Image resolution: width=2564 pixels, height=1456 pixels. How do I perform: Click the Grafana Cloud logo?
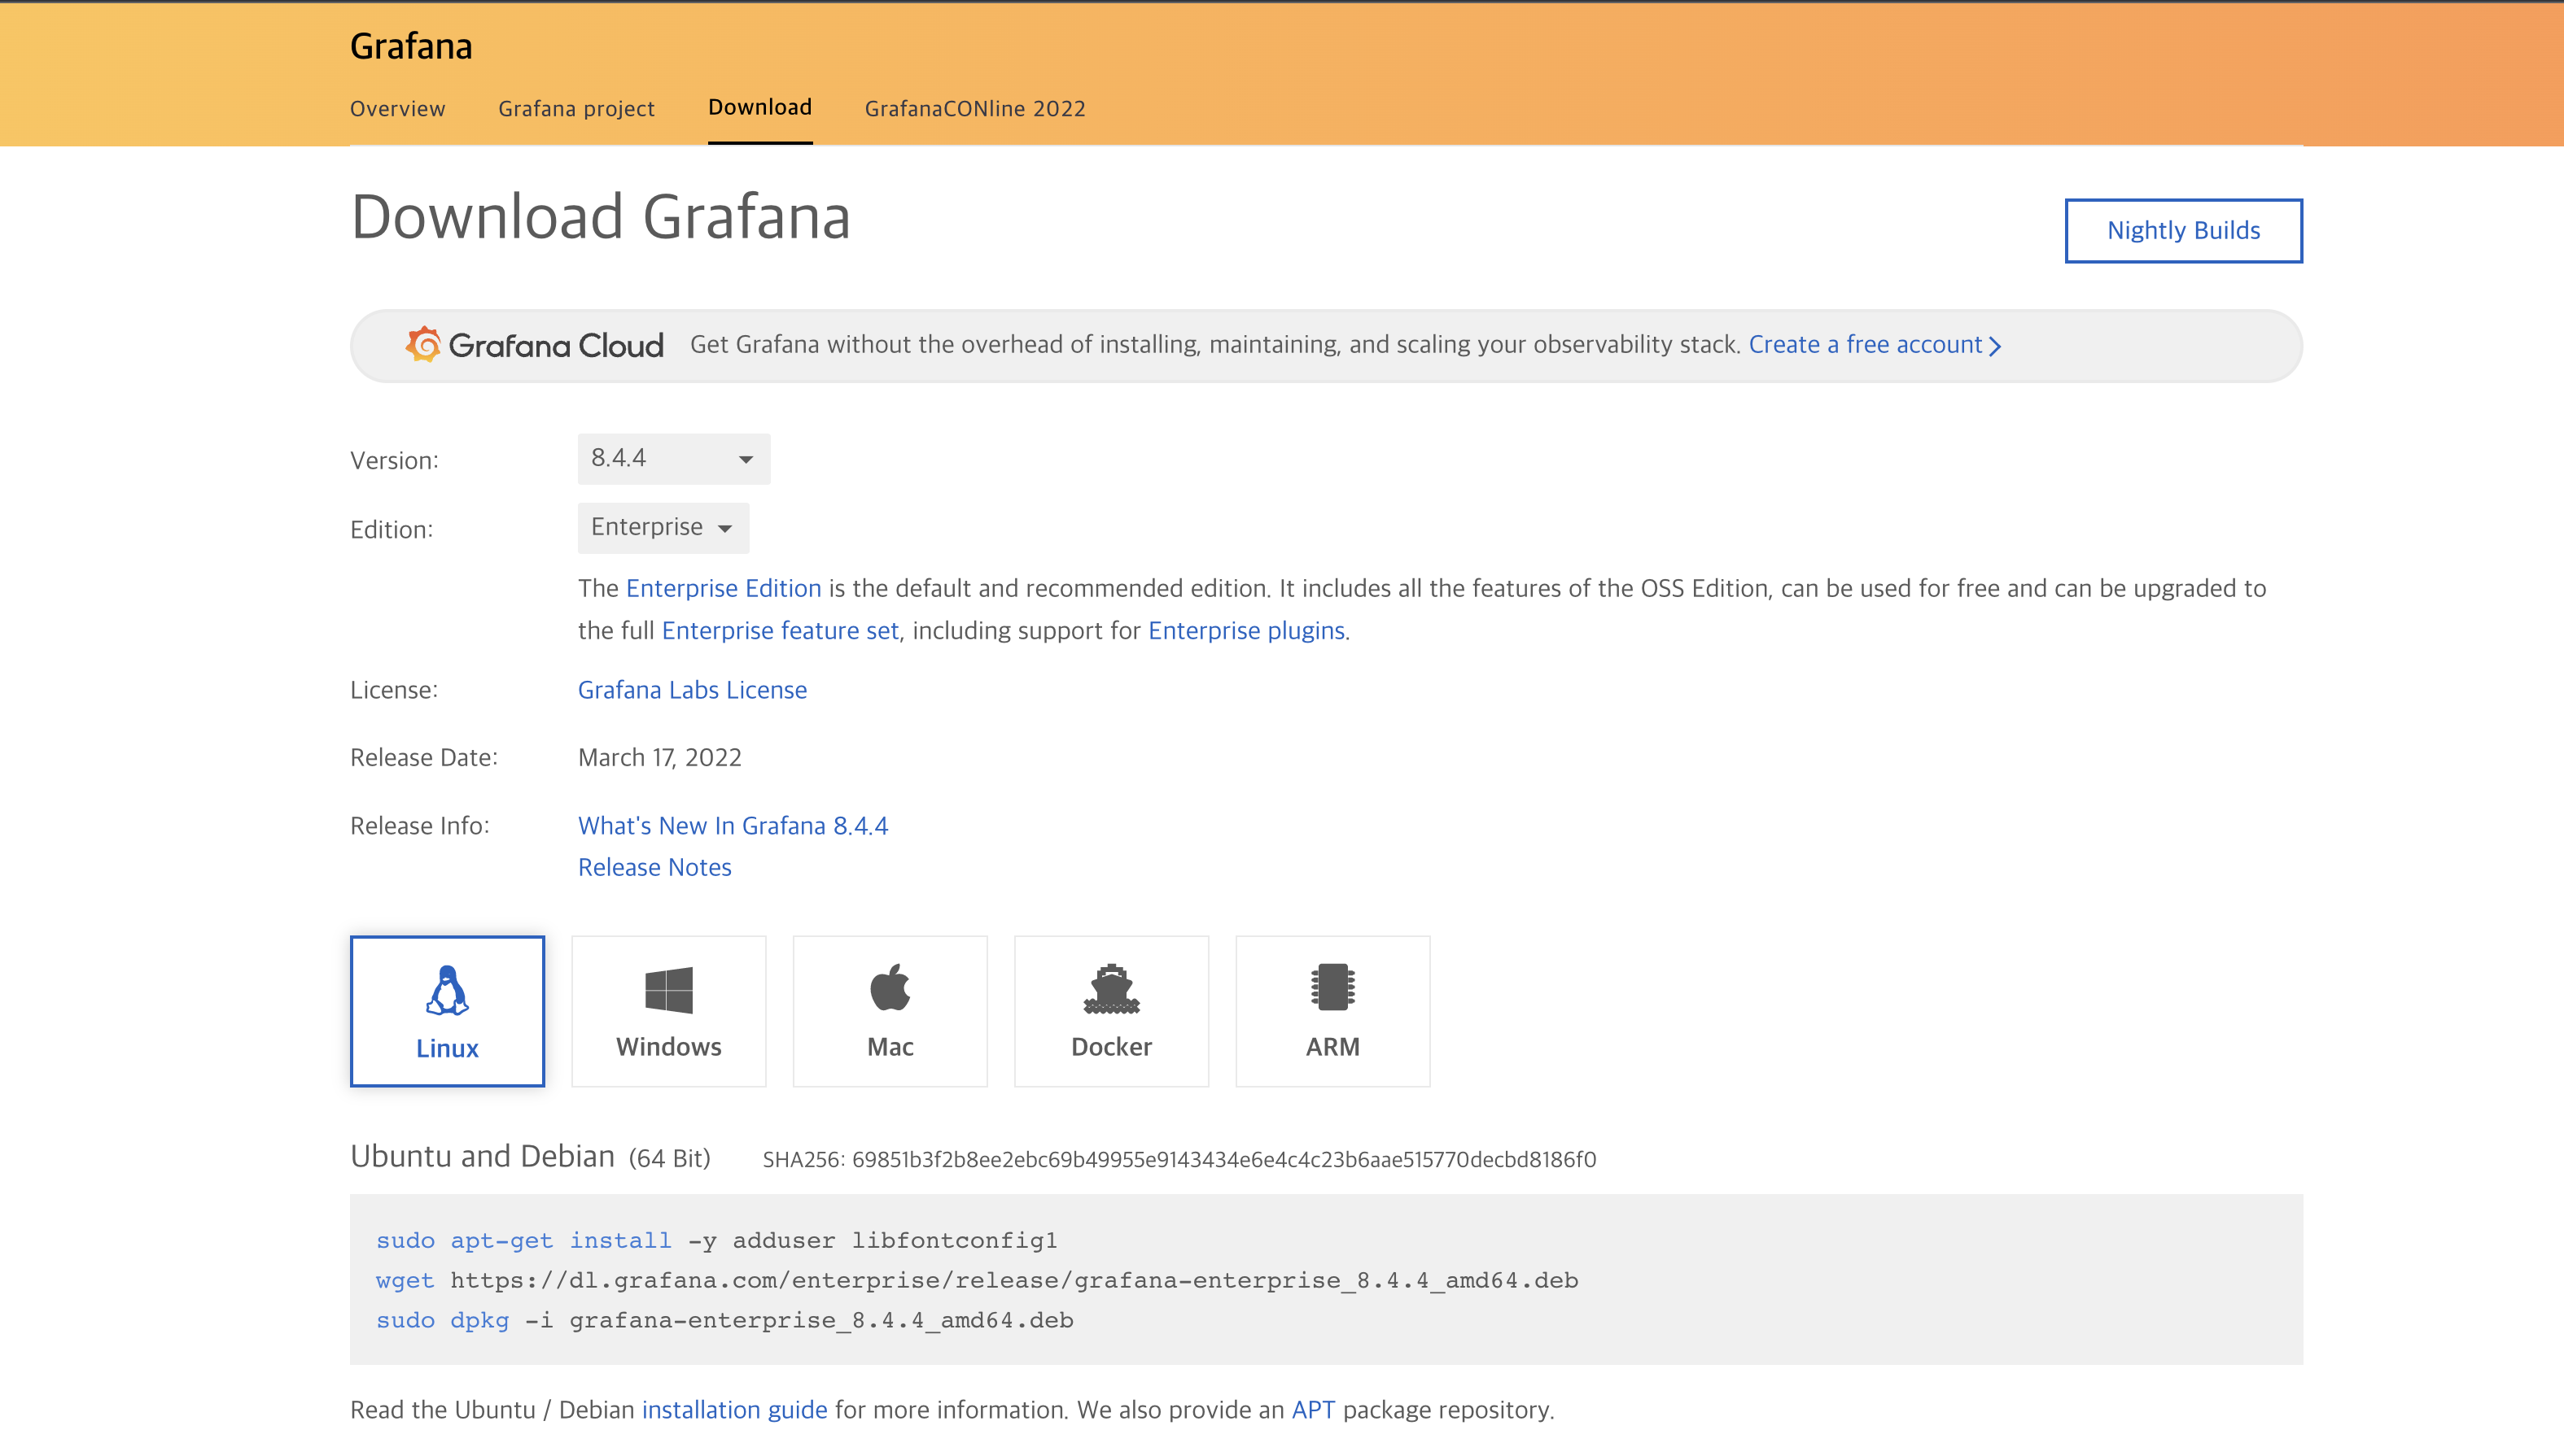(534, 345)
